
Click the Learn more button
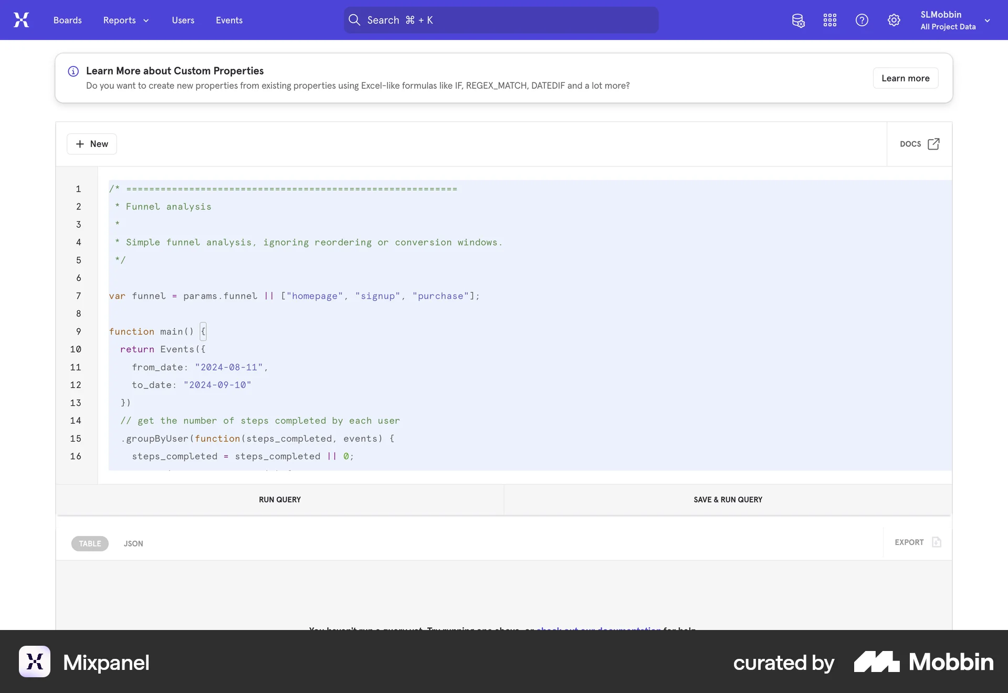[x=905, y=78]
